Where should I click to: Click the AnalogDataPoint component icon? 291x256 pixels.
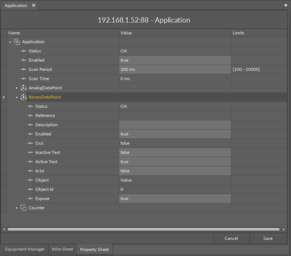pos(24,88)
